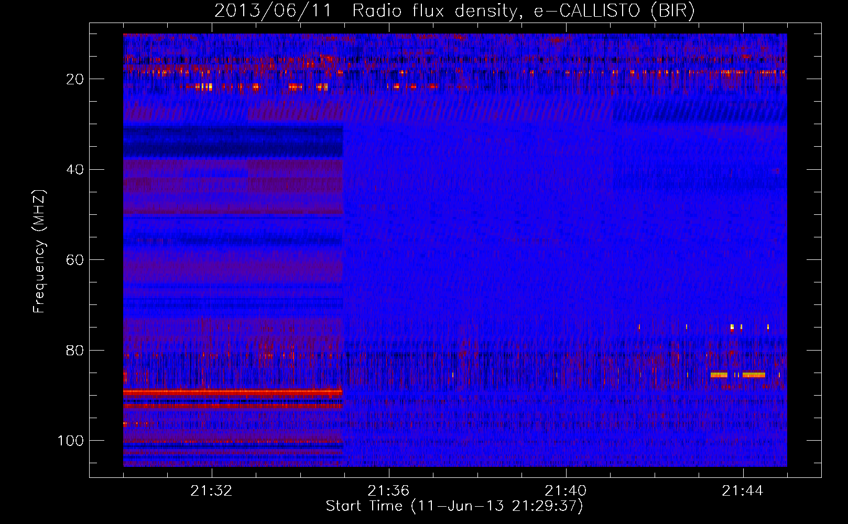
Task: Click the time tick label '21:36'
Action: (388, 491)
